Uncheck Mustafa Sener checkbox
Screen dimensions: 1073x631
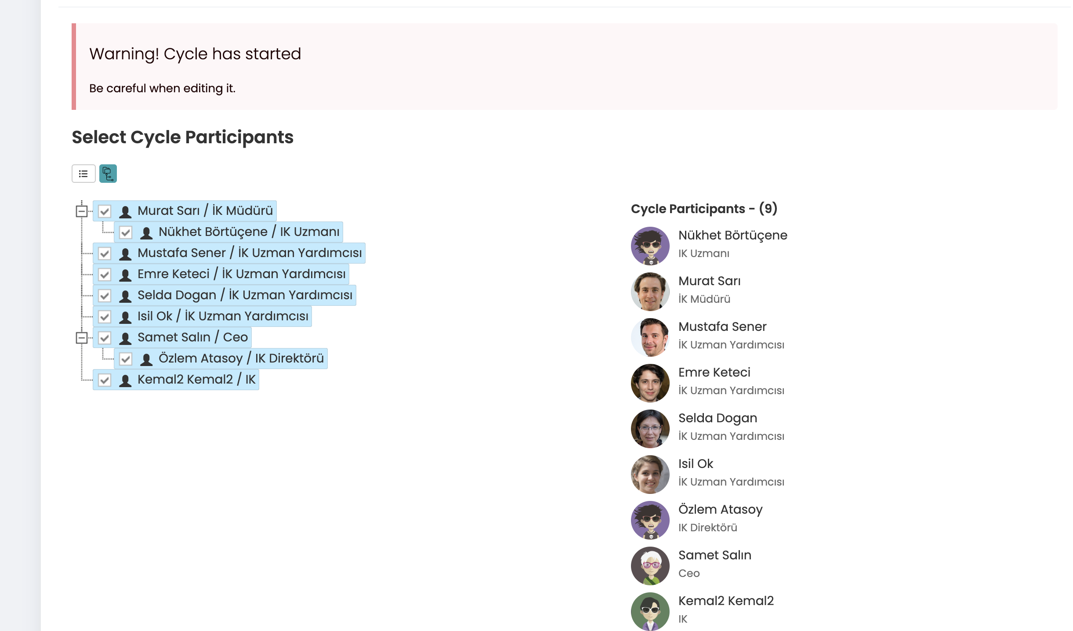pyautogui.click(x=105, y=254)
